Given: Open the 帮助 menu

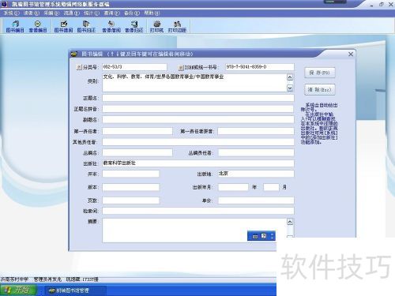Looking at the screenshot, I should 152,13.
